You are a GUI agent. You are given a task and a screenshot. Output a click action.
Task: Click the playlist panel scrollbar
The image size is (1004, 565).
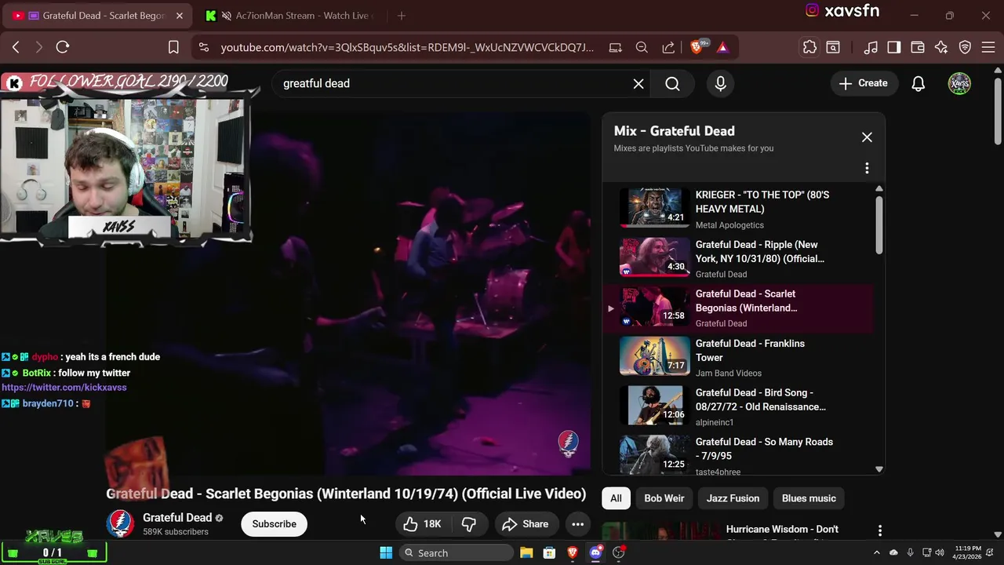pos(878,224)
